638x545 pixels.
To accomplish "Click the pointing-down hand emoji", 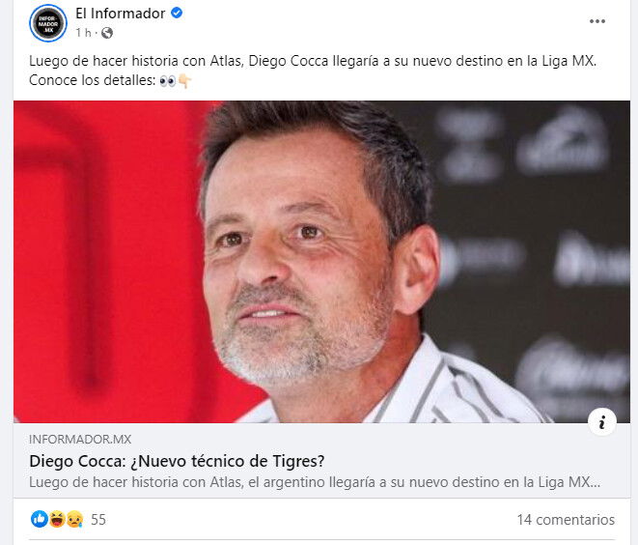I will [x=184, y=81].
